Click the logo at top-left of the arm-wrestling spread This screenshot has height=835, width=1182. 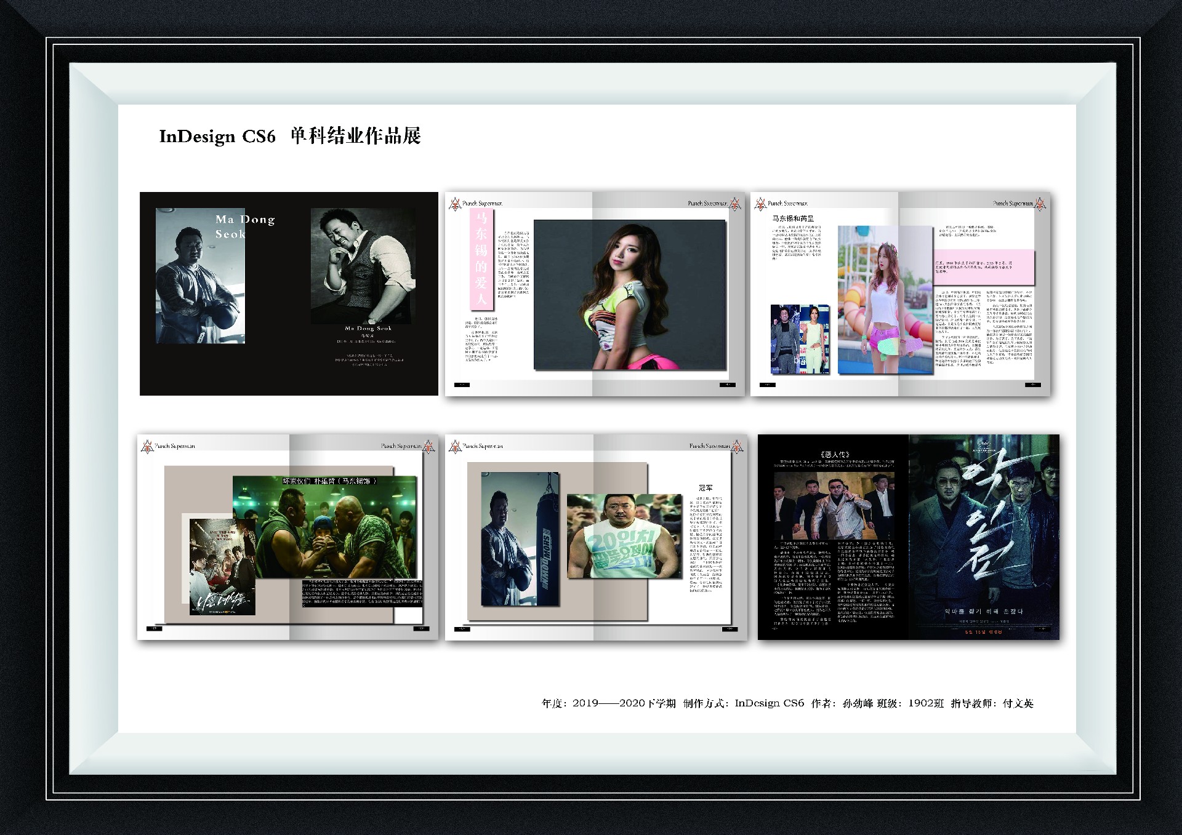pos(147,447)
